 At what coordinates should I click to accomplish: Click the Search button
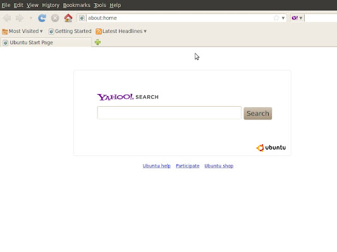click(258, 113)
